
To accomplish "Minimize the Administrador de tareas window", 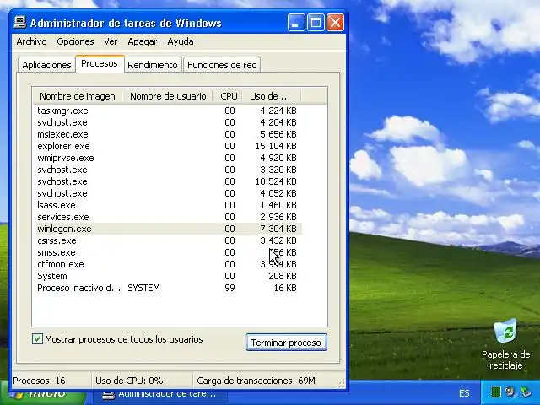I will tap(296, 23).
